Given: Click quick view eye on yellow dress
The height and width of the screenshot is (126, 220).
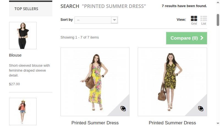Looking at the screenshot, I should pyautogui.click(x=123, y=109).
